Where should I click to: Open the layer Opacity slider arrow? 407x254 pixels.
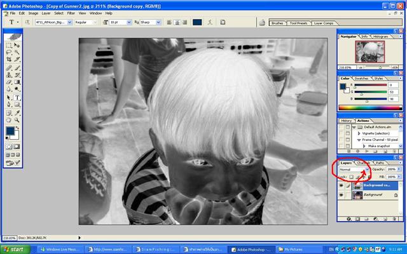(x=399, y=170)
